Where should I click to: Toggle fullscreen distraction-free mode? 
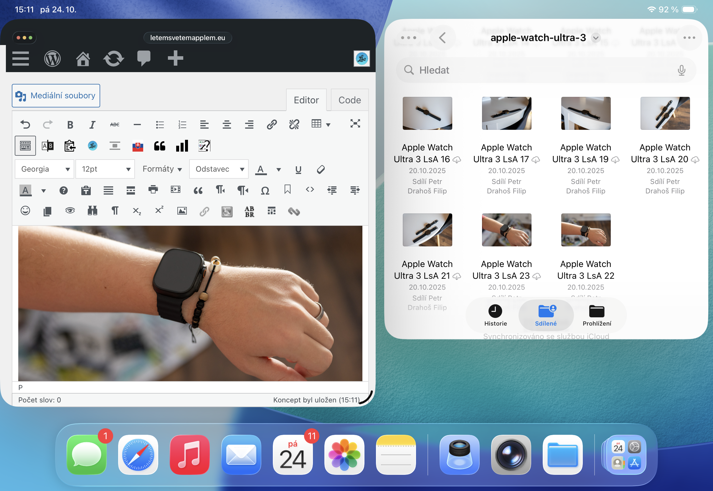point(355,124)
